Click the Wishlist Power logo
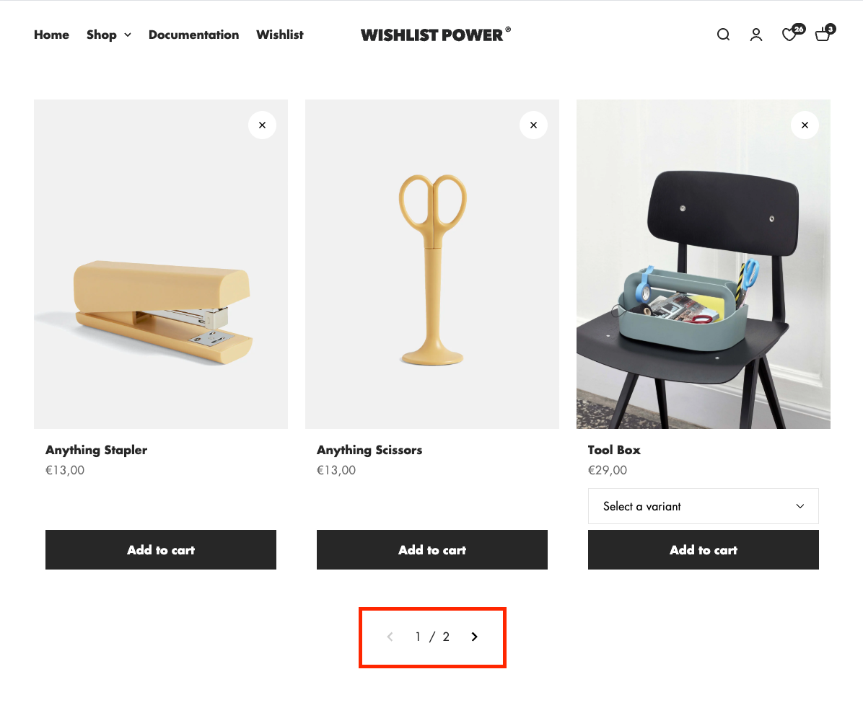 [435, 35]
